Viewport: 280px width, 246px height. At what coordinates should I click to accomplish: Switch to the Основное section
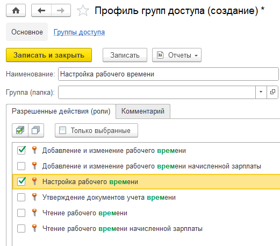point(27,32)
